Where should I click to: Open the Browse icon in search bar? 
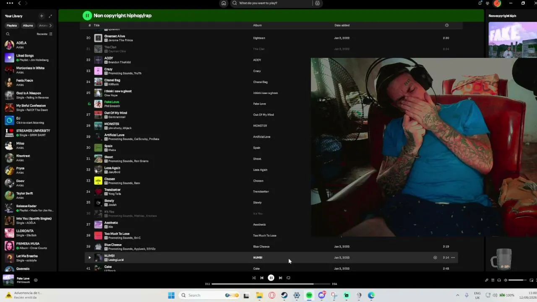pyautogui.click(x=317, y=3)
